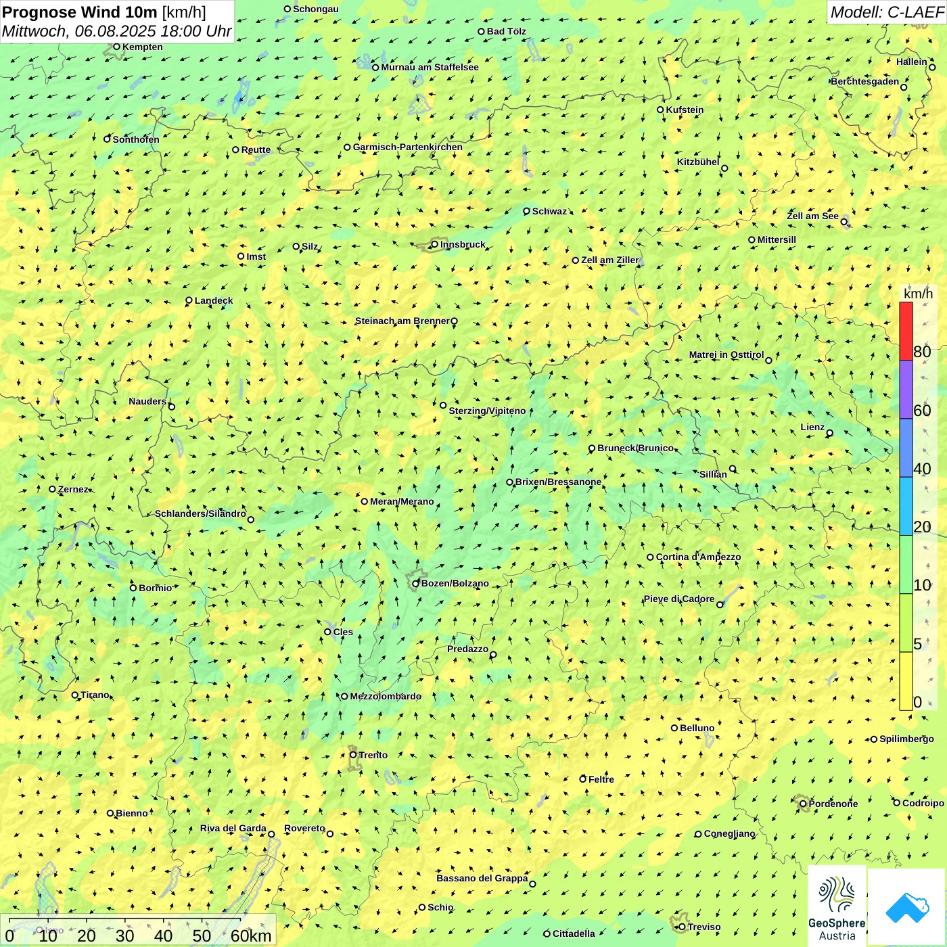Click the Bozen/Bolzano city label
Screen dimensions: 947x947
coord(455,583)
